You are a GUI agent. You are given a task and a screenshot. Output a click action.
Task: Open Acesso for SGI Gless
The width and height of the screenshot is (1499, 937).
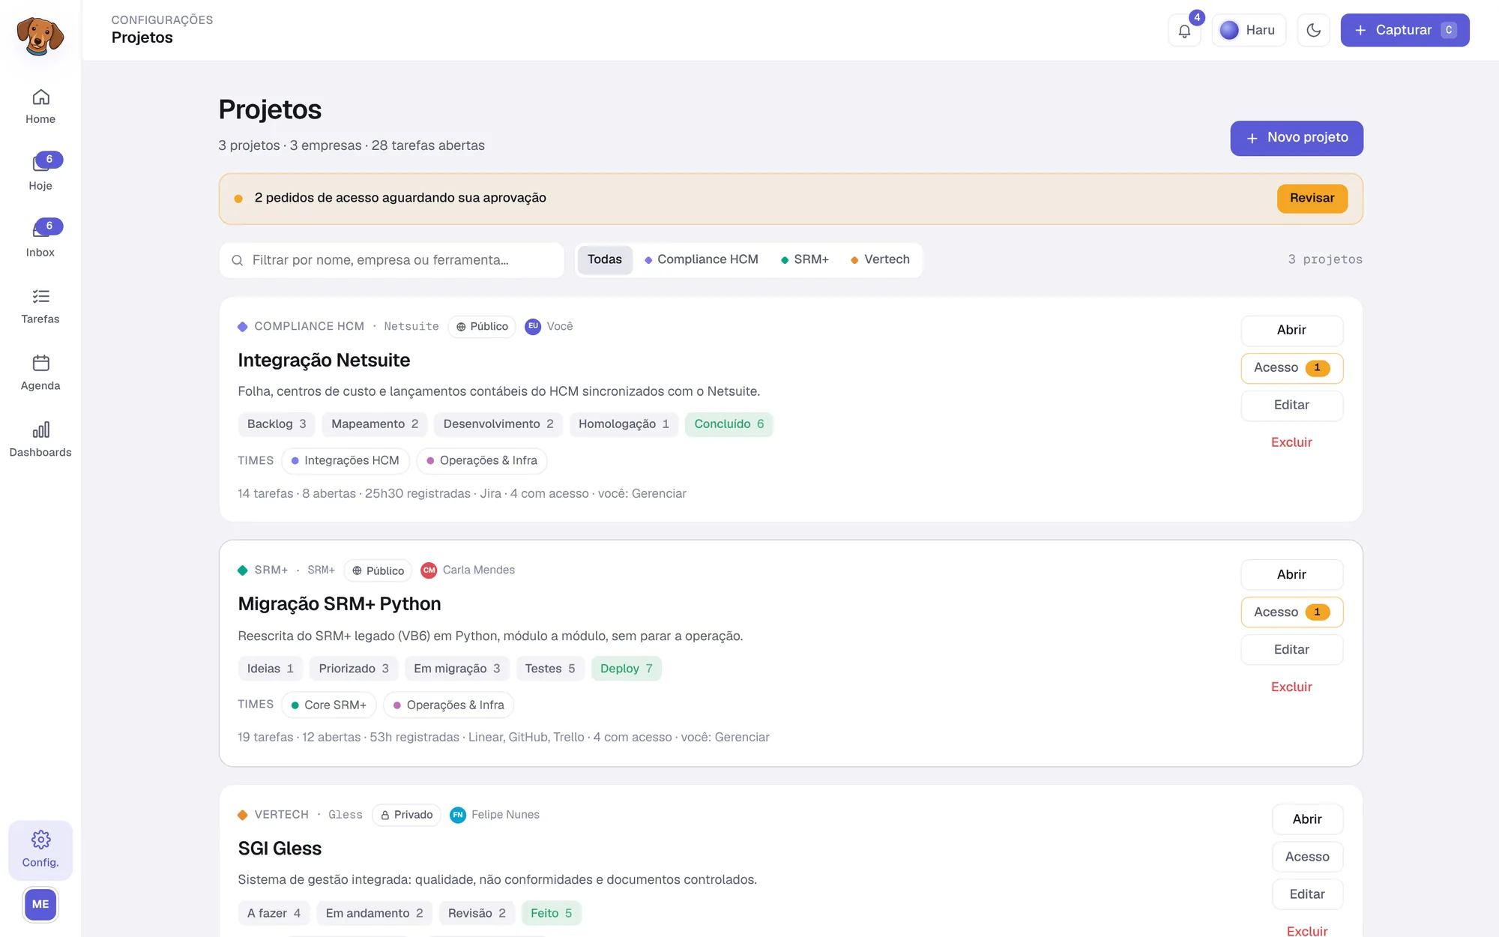[1307, 857]
